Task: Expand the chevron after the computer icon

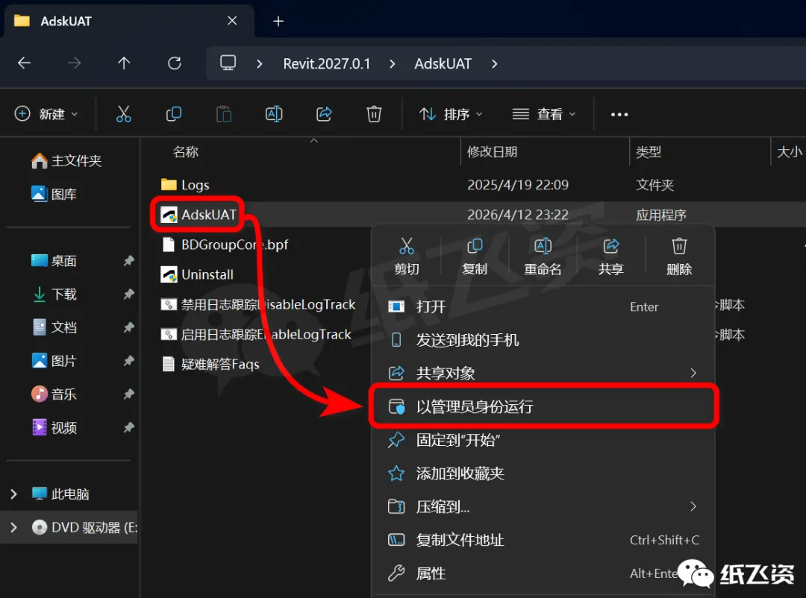Action: pyautogui.click(x=260, y=63)
